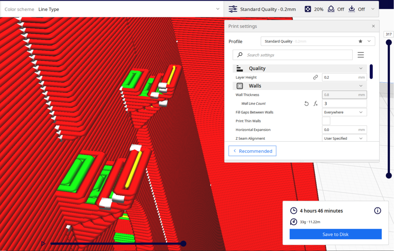Image resolution: width=394 pixels, height=251 pixels.
Task: Click the adhesion Off icon
Action: pos(352,9)
